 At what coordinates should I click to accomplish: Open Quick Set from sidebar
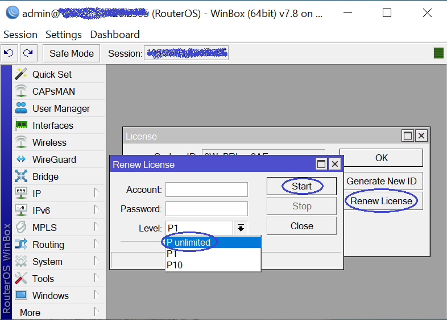click(x=59, y=74)
